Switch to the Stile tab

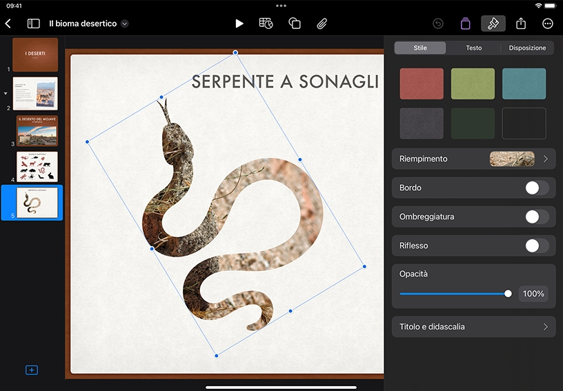click(x=420, y=48)
